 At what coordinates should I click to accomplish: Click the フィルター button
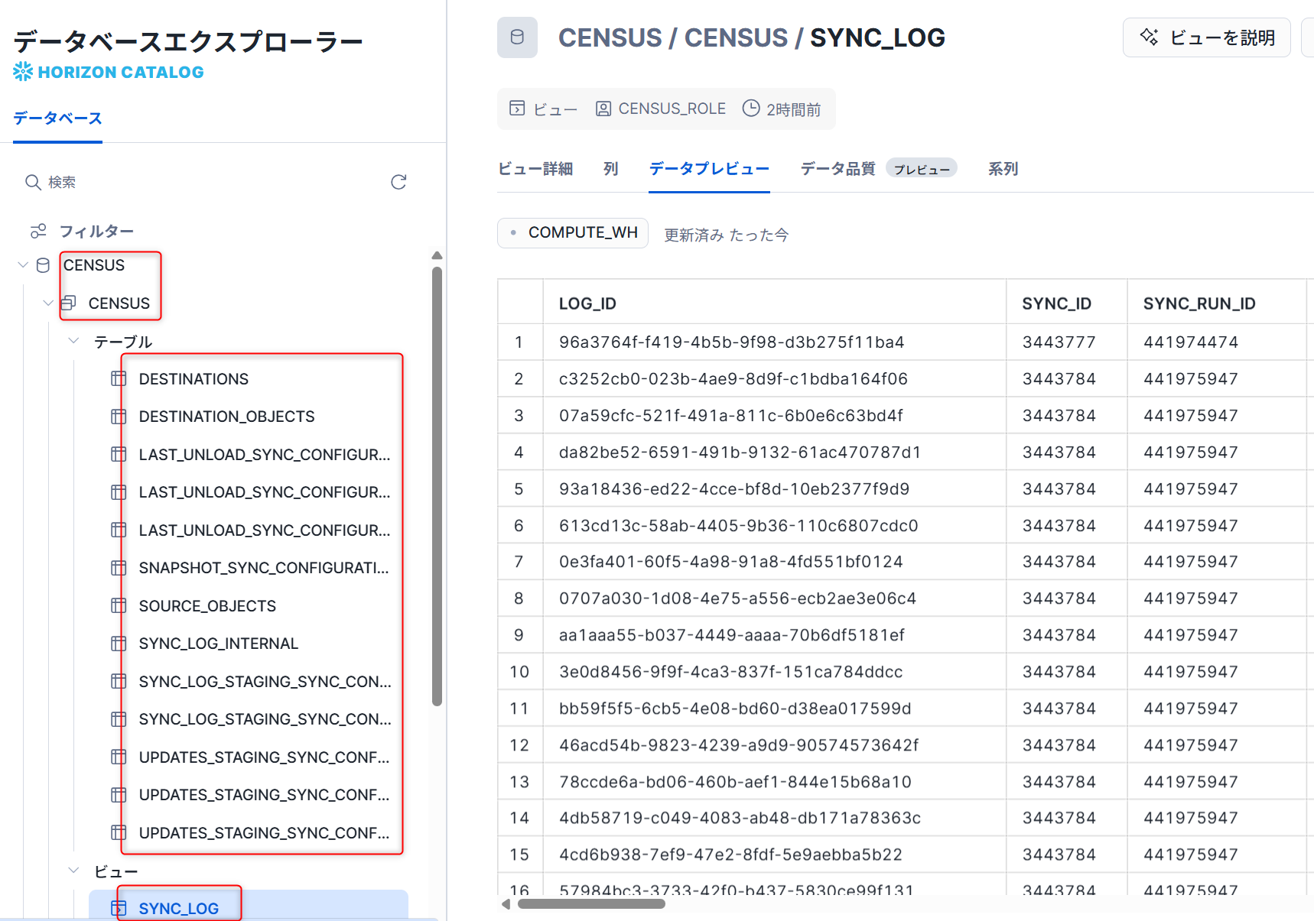82,231
